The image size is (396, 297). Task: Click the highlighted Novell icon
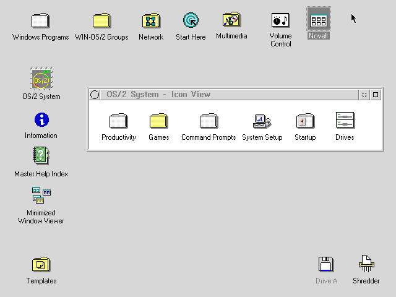click(319, 19)
